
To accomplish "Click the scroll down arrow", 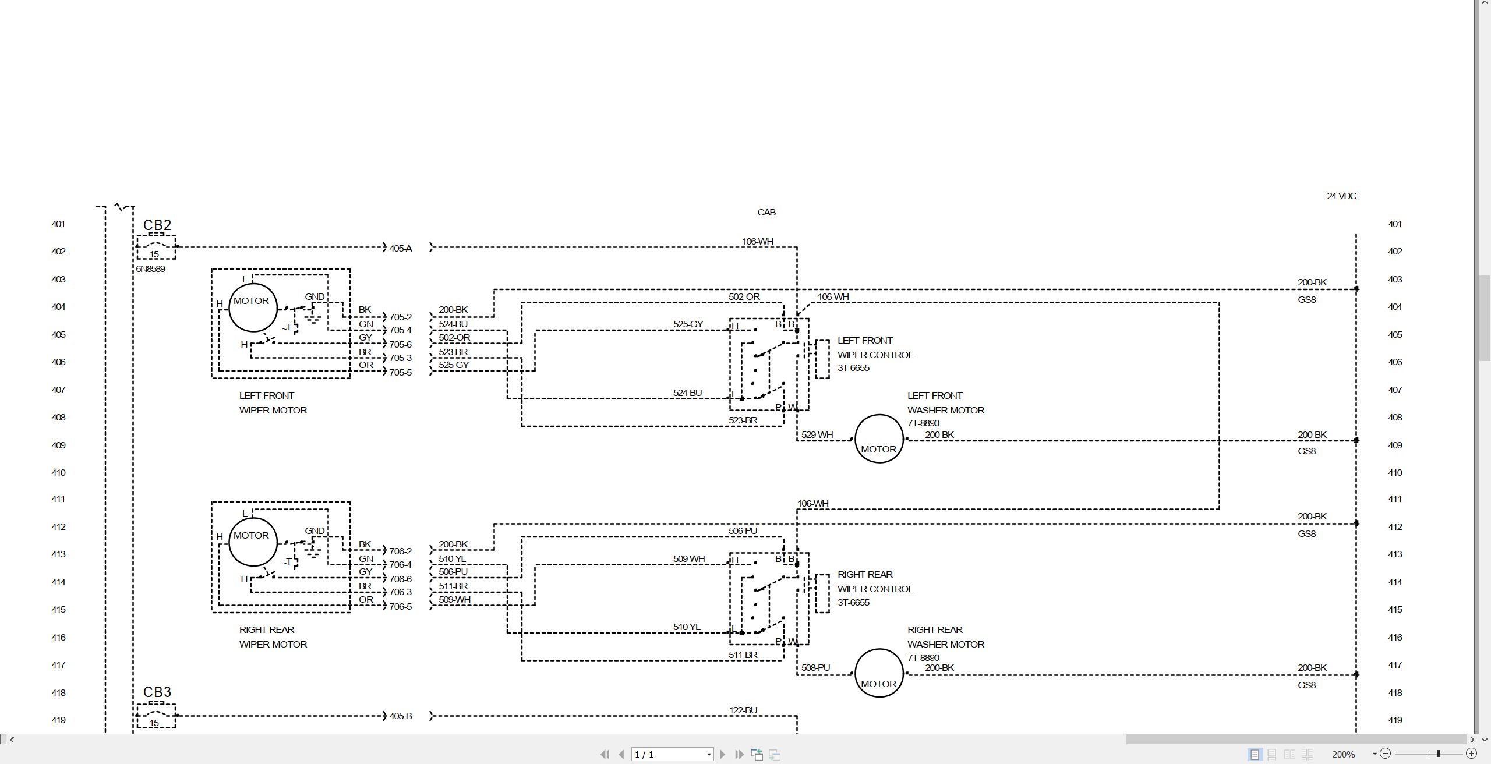I will pos(1485,740).
